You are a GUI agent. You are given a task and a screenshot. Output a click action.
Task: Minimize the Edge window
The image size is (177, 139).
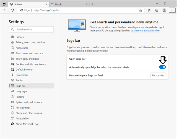pyautogui.click(x=157, y=4)
